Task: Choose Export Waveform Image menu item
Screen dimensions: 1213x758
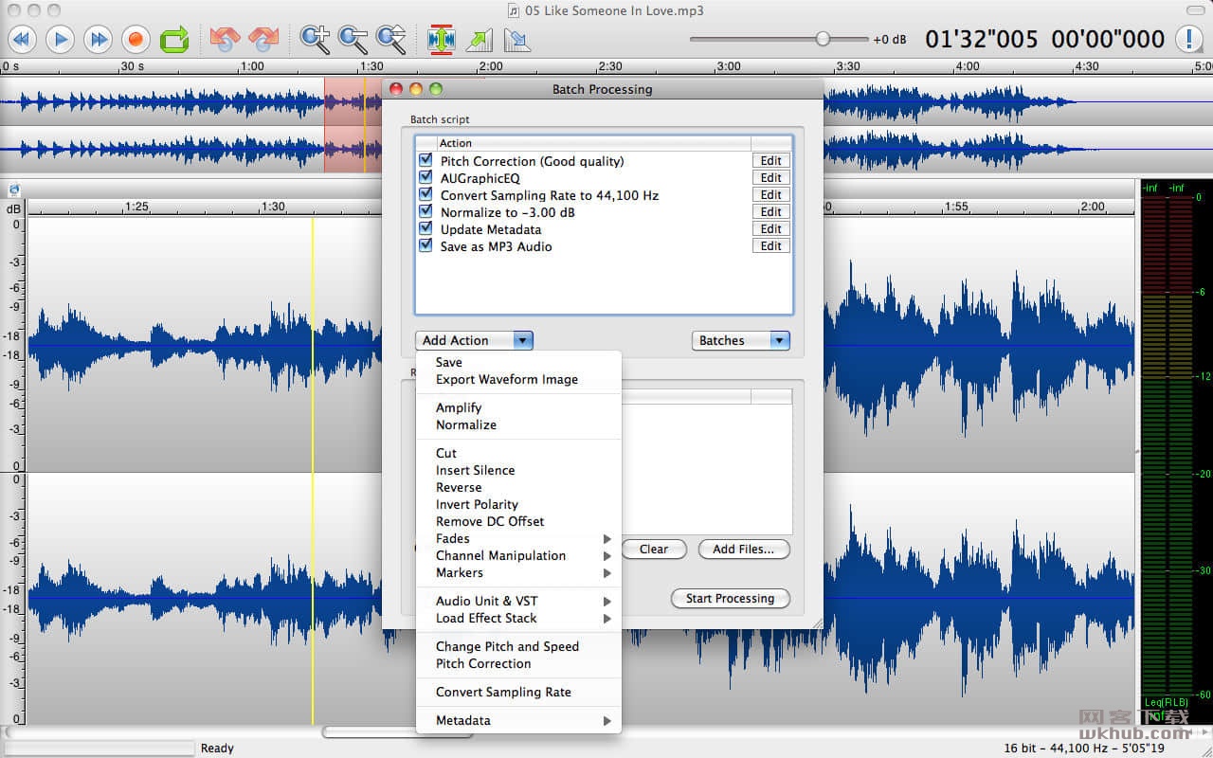Action: coord(518,379)
